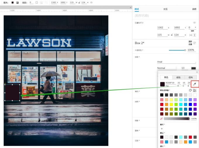This screenshot has width=199, height=148.
Task: Close the color picker popup
Action: tap(197, 72)
